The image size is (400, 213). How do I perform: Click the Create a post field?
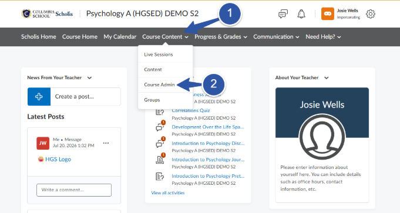(x=85, y=97)
